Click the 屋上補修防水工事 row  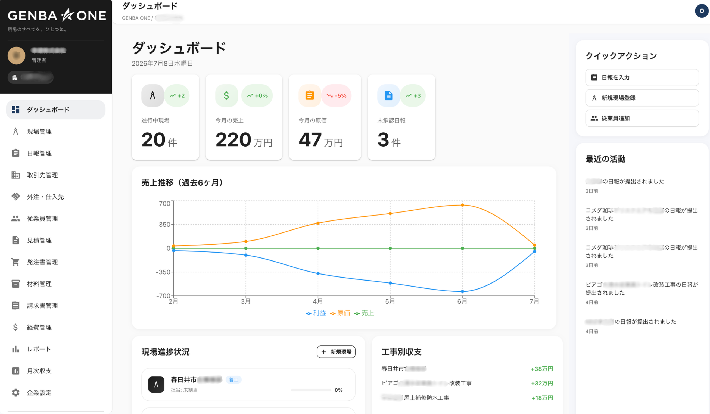[467, 398]
